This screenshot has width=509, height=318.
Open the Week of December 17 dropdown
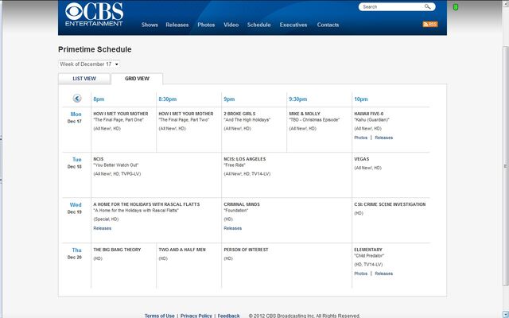pyautogui.click(x=89, y=64)
